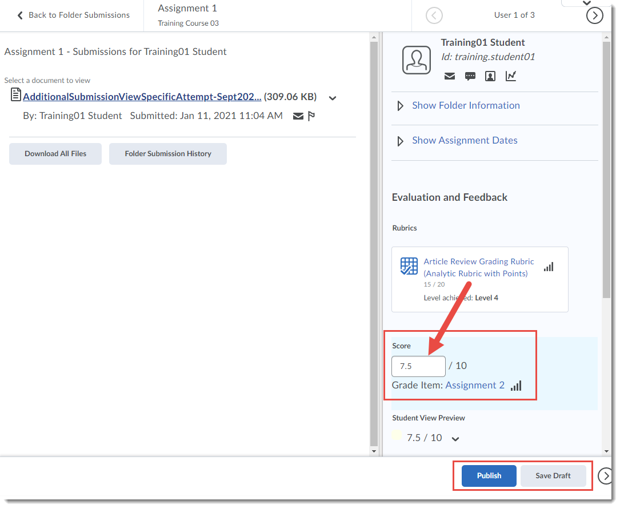Open the email icon under student name
The height and width of the screenshot is (508, 620).
(x=450, y=76)
